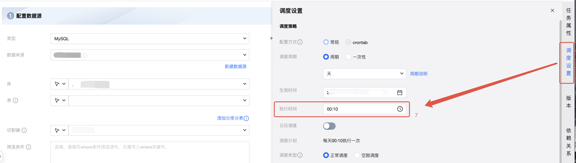Toggle the 日历调度 switch
Viewport: 576px width, 163px height.
[329, 126]
